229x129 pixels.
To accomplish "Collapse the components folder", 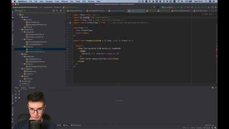I will tap(20, 29).
